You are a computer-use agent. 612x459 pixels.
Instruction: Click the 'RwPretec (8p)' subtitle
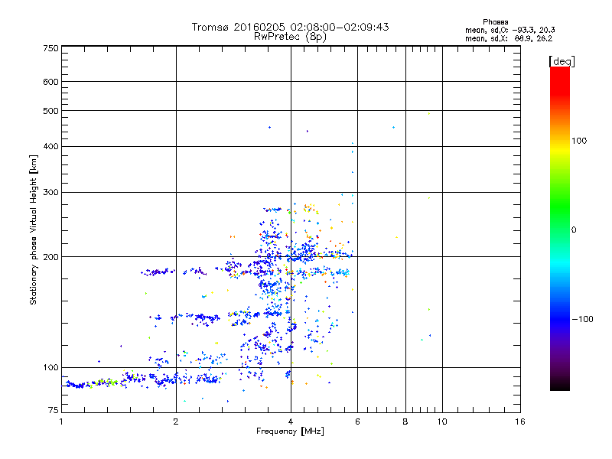pos(290,37)
